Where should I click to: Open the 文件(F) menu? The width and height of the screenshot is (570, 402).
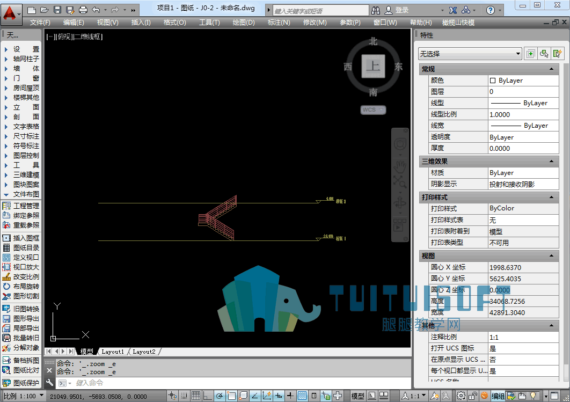40,23
